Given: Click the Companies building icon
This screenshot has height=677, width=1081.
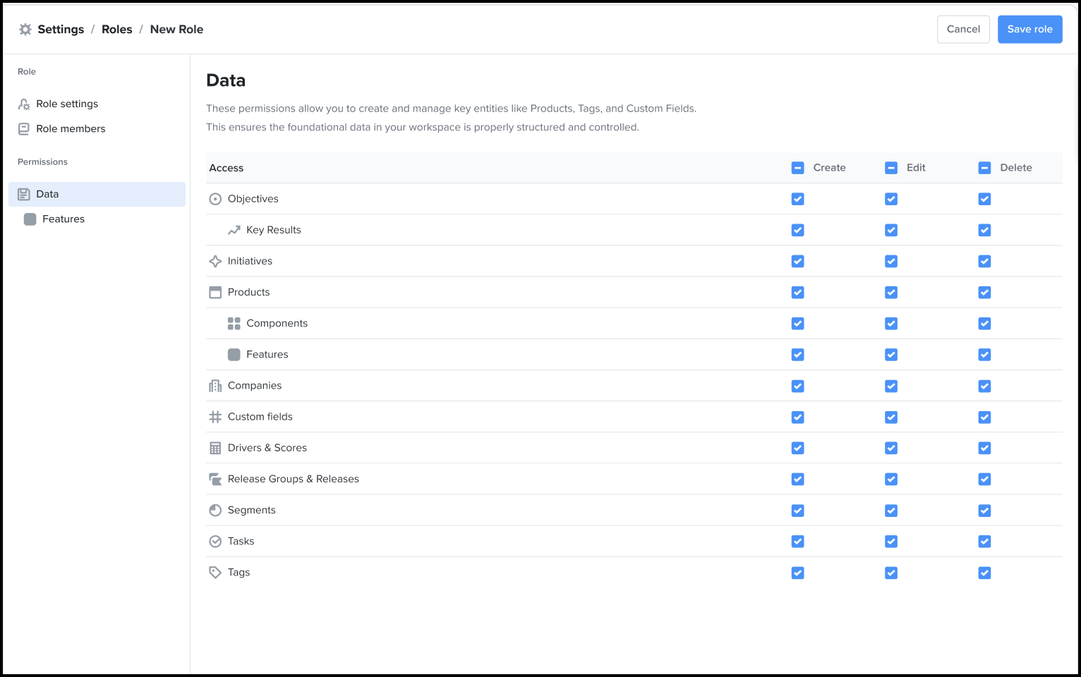Looking at the screenshot, I should coord(215,386).
